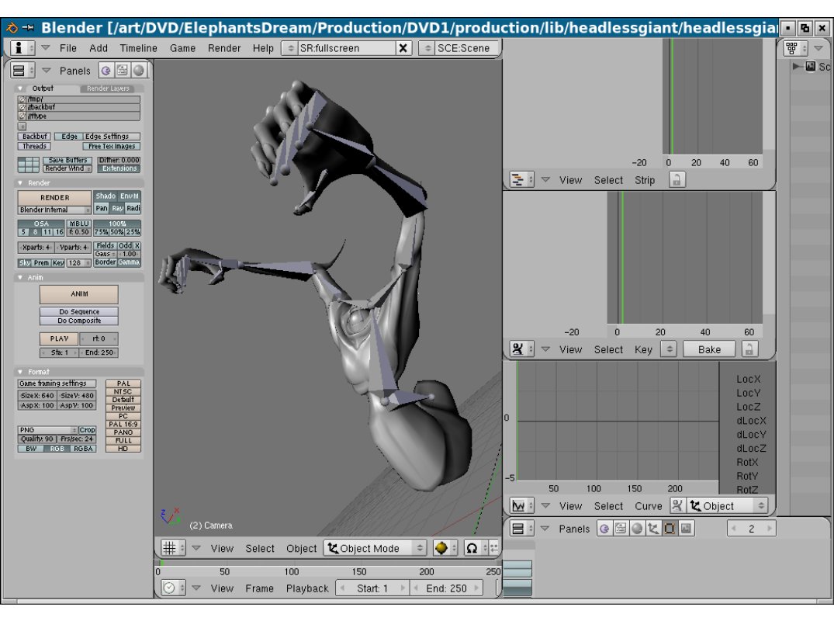Toggle Do Sequence in Anim panel
Viewport: 834px width, 621px height.
pyautogui.click(x=78, y=312)
